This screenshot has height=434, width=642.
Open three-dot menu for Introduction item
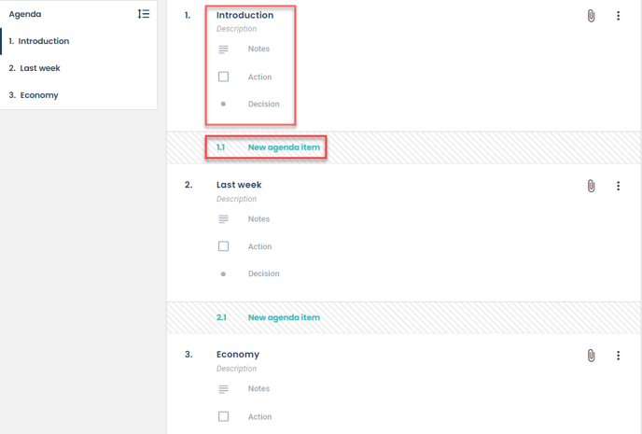click(x=618, y=16)
